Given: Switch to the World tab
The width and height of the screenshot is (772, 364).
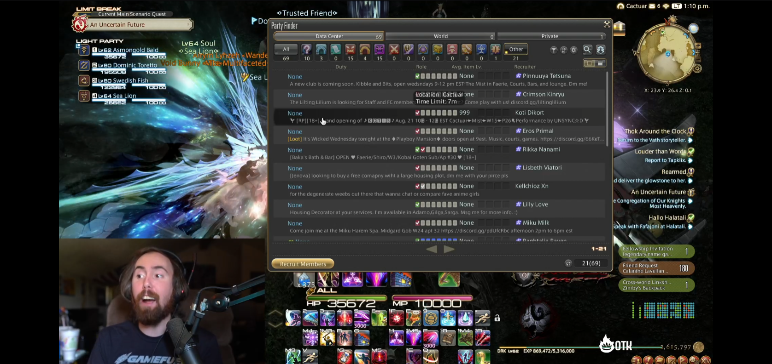Looking at the screenshot, I should tap(440, 36).
